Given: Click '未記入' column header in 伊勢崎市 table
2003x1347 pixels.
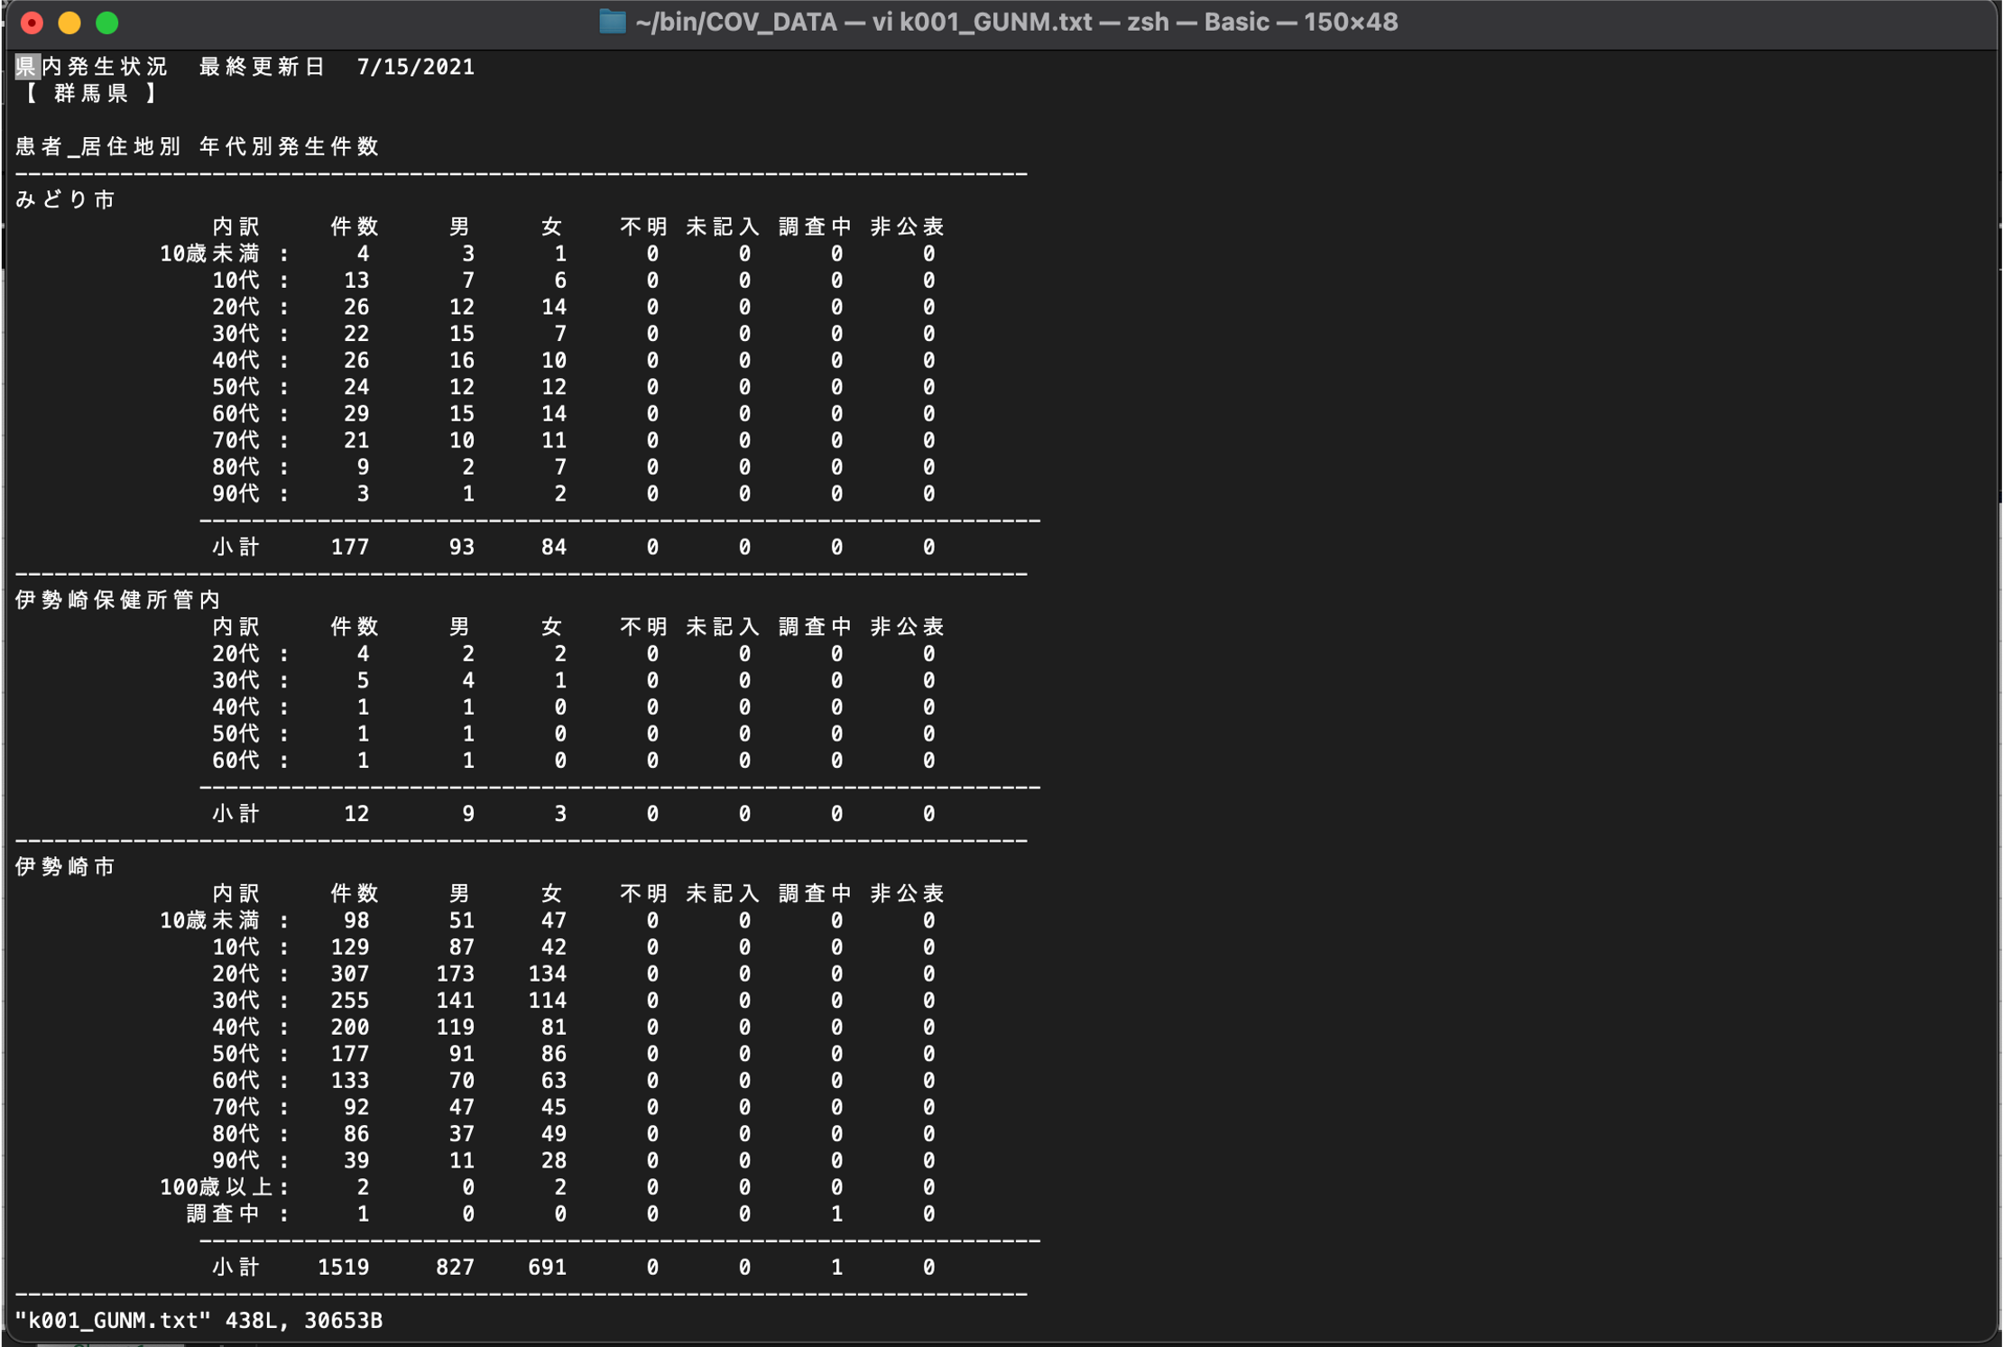Looking at the screenshot, I should click(x=723, y=894).
